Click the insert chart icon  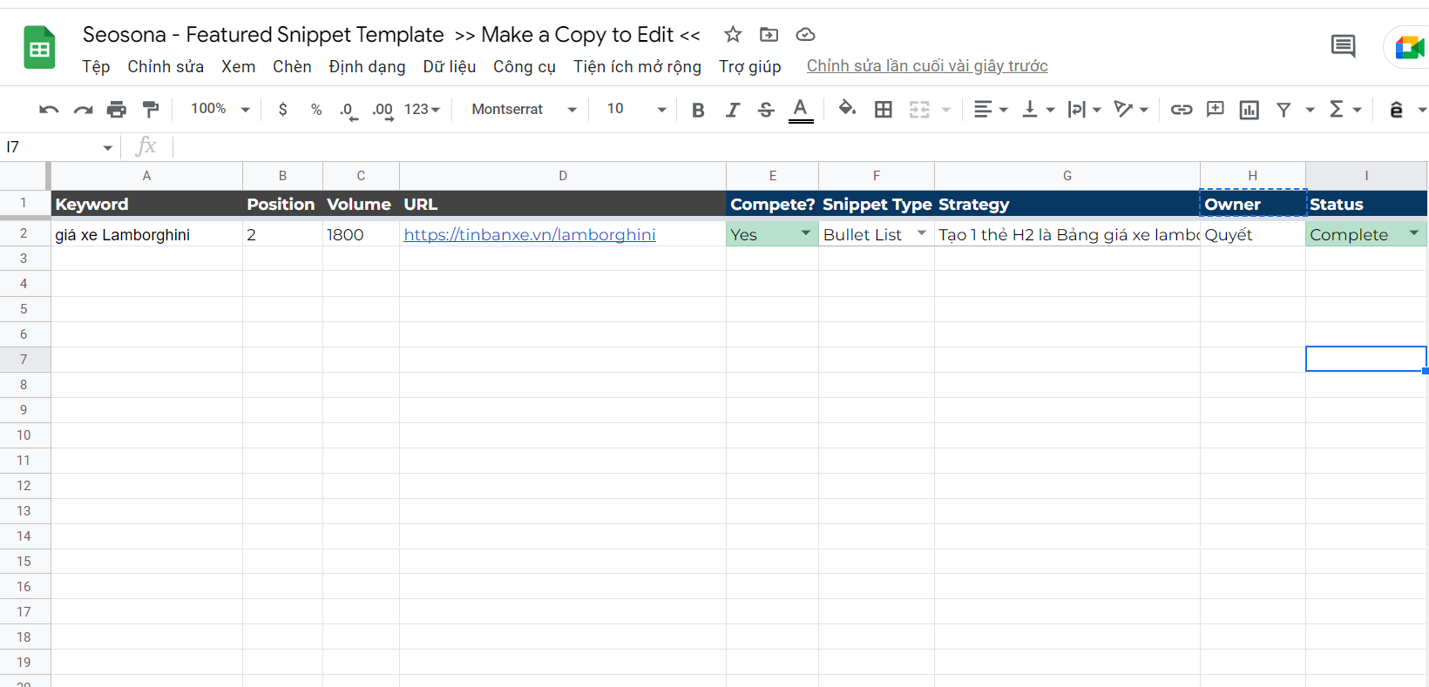1250,110
